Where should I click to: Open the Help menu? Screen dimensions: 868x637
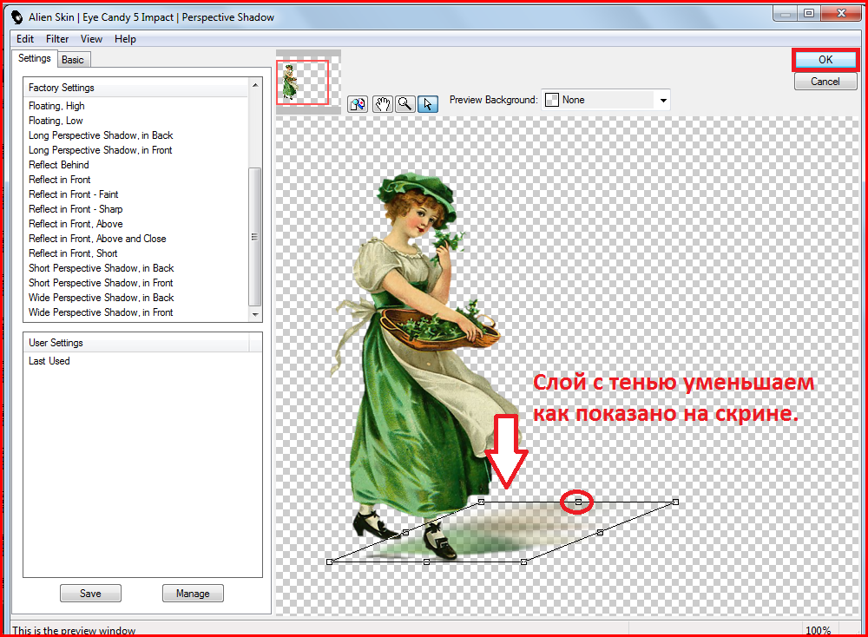point(125,39)
